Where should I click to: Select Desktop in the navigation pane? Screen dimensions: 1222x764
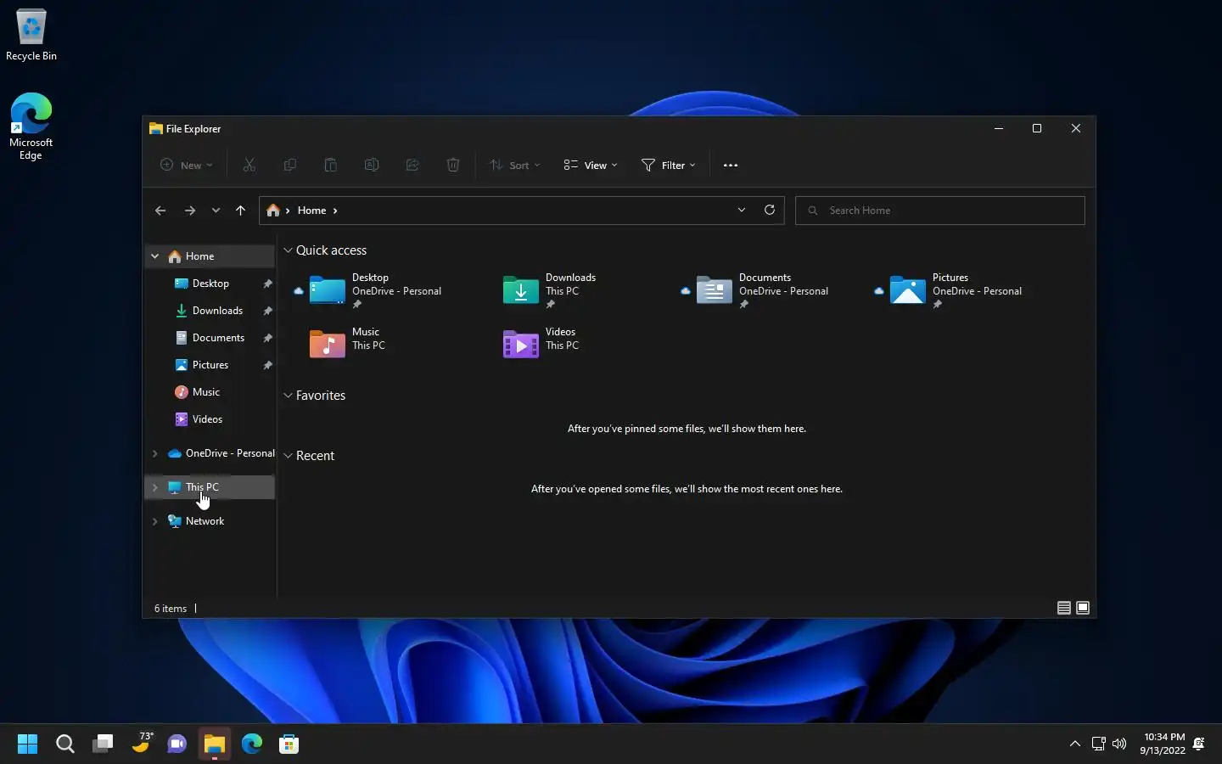210,284
